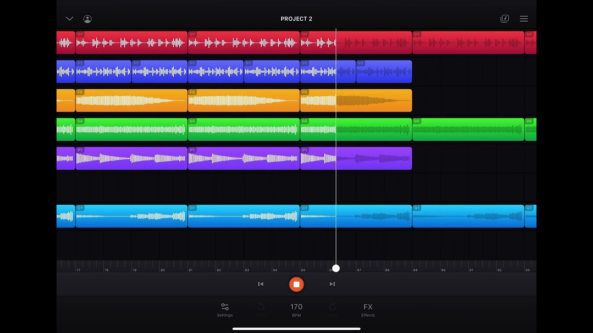Change the 170 BPM tempo

pyautogui.click(x=296, y=310)
